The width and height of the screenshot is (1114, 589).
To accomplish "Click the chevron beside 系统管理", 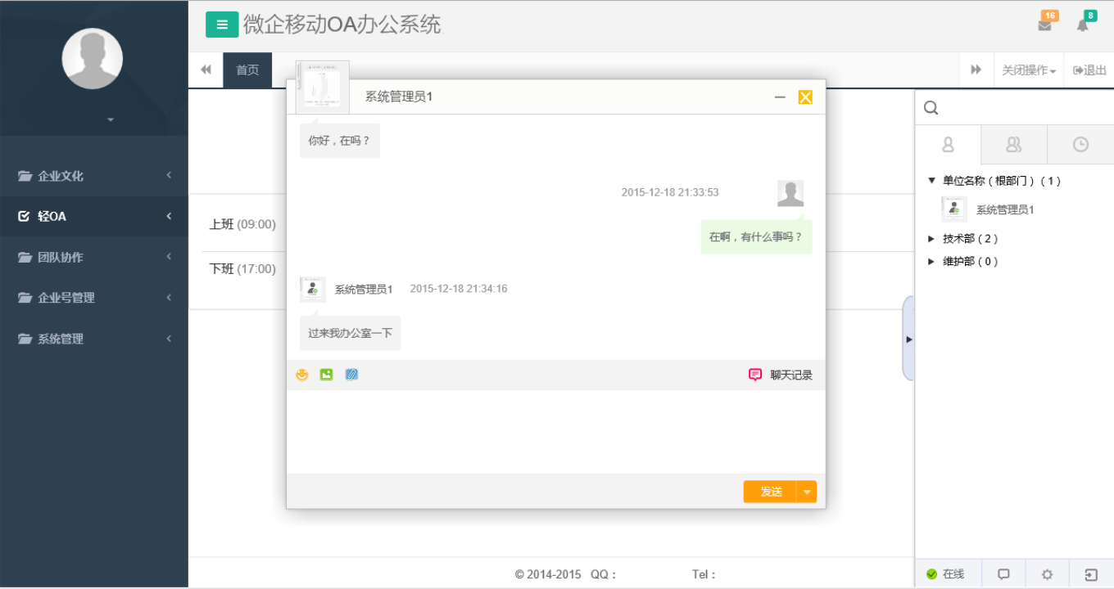I will (169, 338).
